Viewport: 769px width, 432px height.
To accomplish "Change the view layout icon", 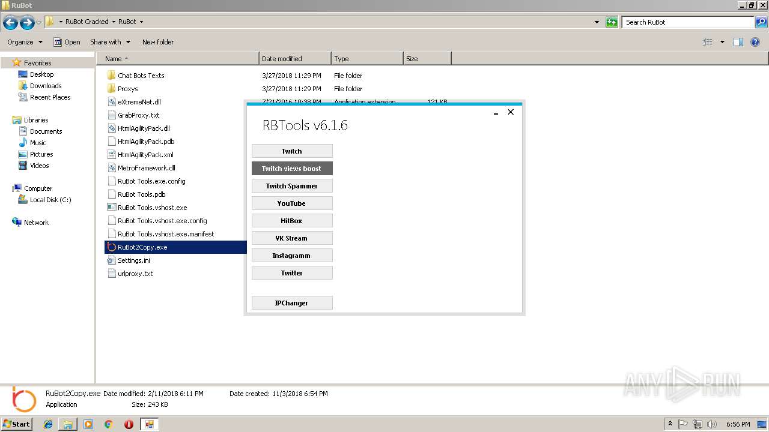I will (708, 42).
